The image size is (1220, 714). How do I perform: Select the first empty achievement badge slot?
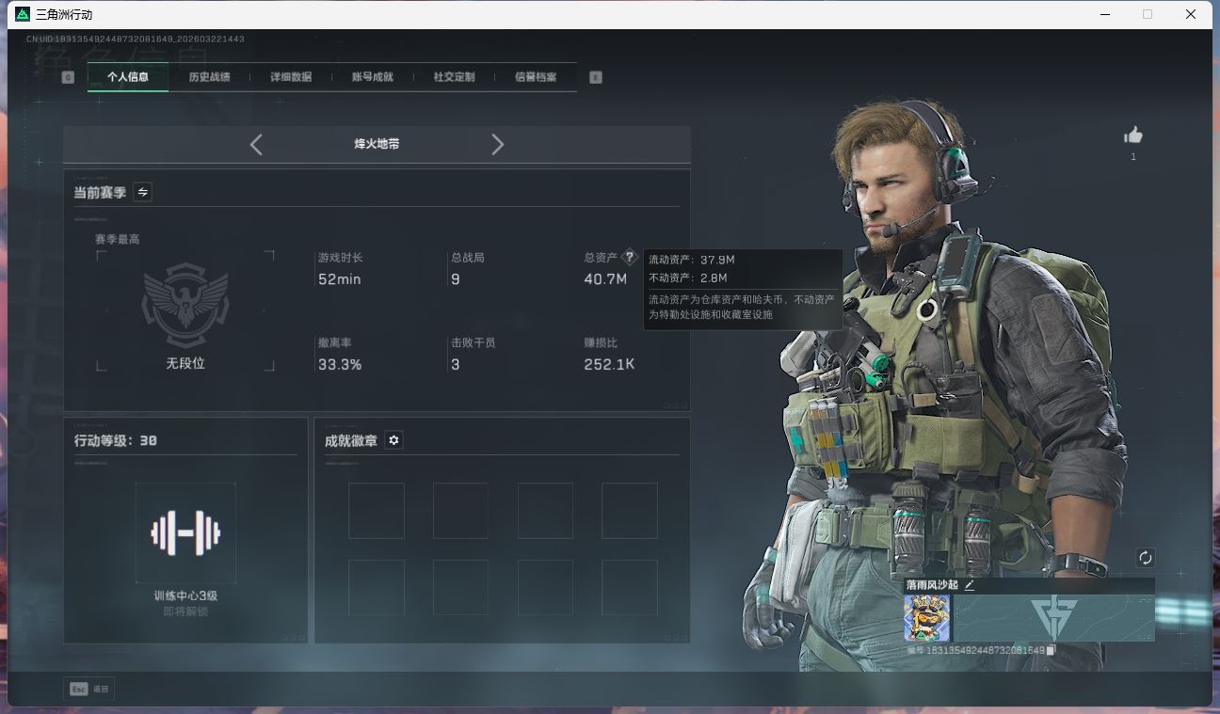(x=377, y=511)
